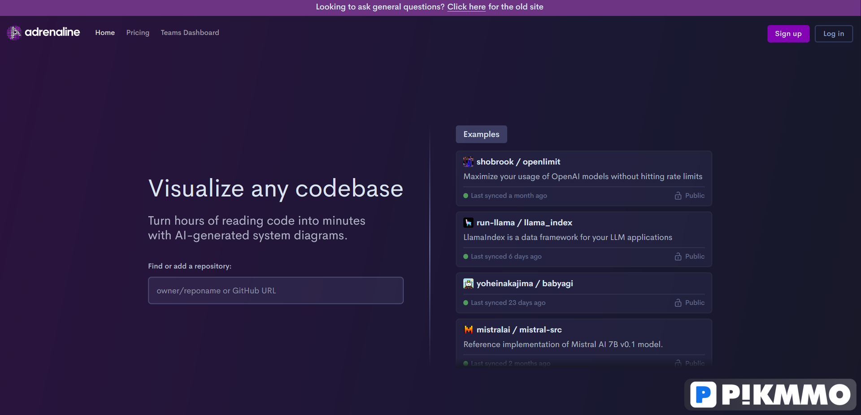861x415 pixels.
Task: Click 'Find or add a repository:' label
Action: point(190,266)
